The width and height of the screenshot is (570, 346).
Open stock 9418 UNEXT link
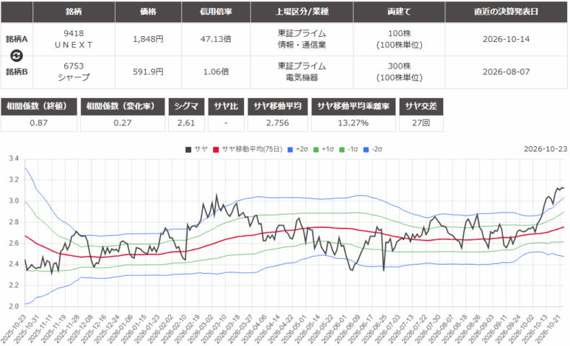pos(74,39)
